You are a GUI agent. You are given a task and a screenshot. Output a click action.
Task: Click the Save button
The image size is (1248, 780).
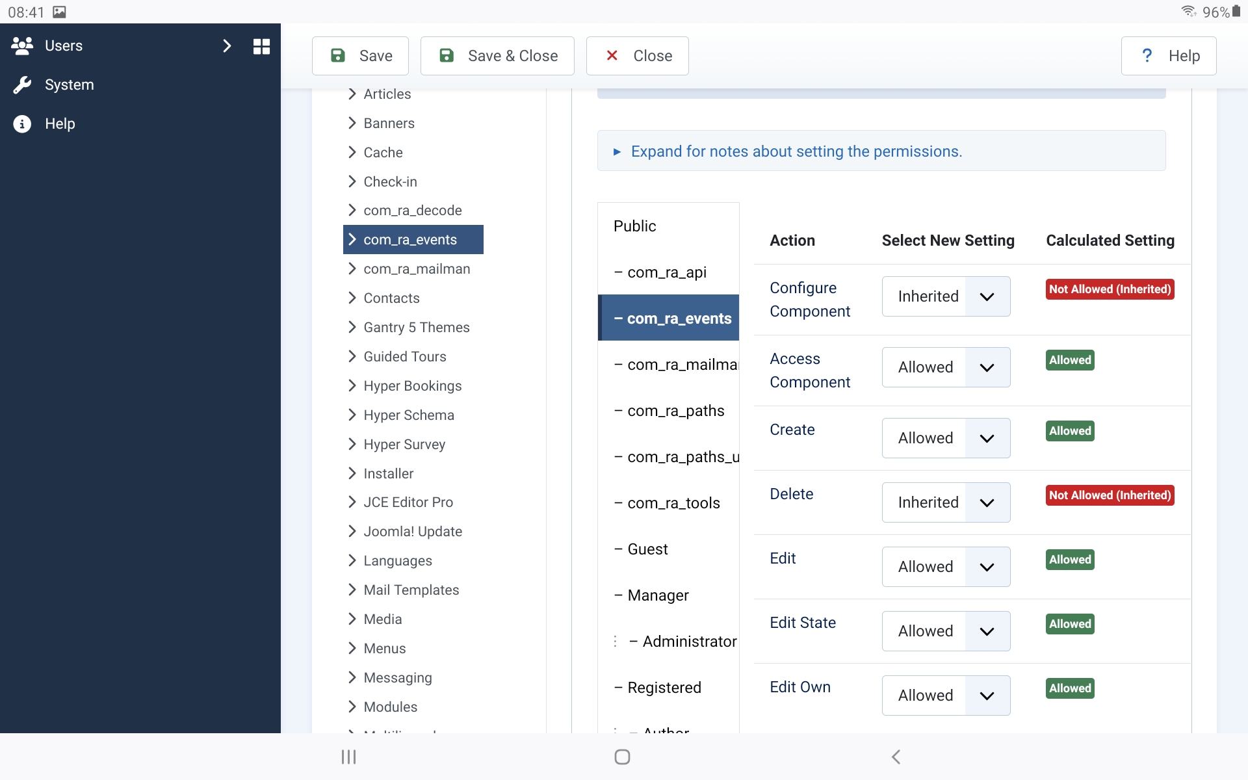(360, 56)
